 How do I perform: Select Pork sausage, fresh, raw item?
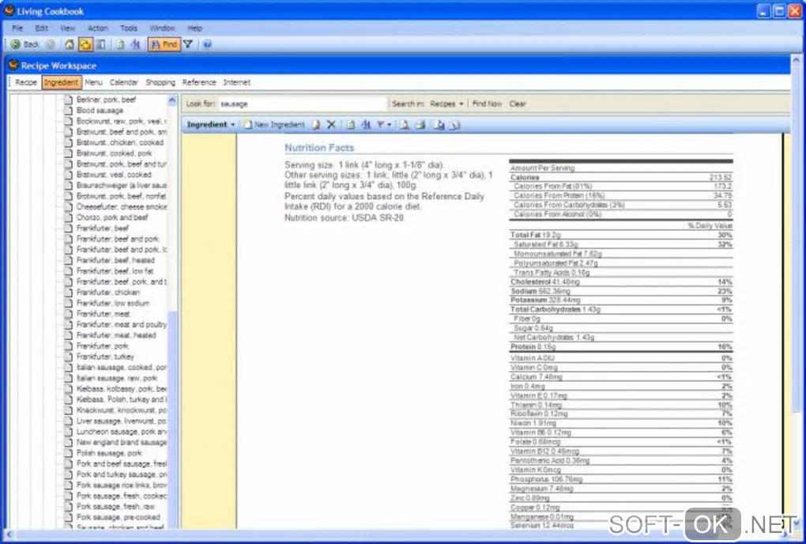click(115, 507)
